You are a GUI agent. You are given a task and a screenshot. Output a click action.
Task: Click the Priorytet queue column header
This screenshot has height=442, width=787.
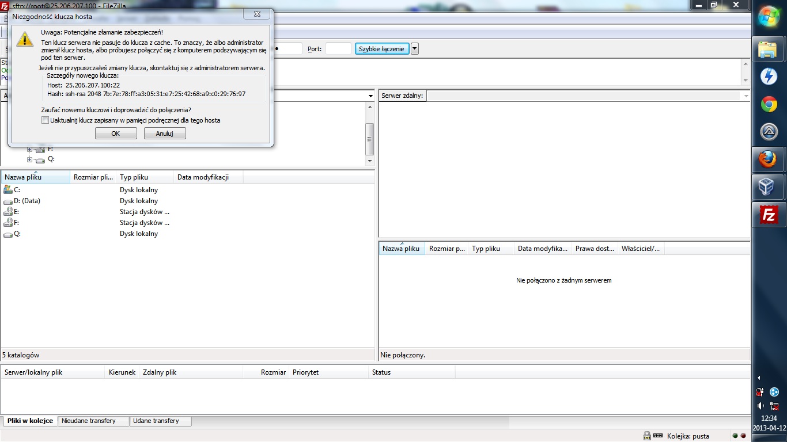(329, 372)
